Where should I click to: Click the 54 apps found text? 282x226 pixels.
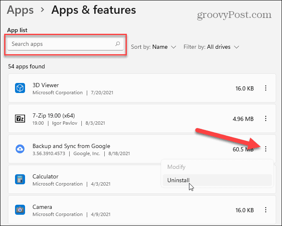(26, 67)
